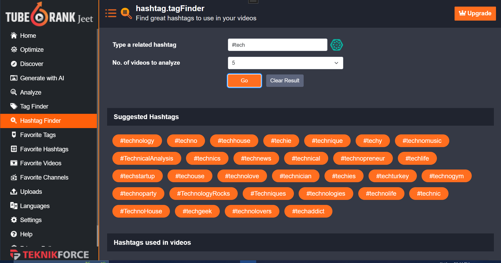Select the #TechnicalAnalysis hashtag pill

click(147, 158)
